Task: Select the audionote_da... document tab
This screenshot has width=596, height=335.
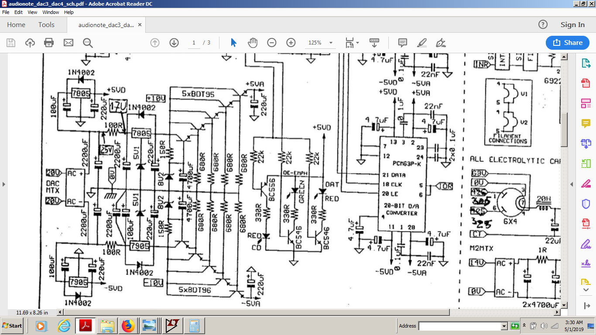Action: pos(106,25)
